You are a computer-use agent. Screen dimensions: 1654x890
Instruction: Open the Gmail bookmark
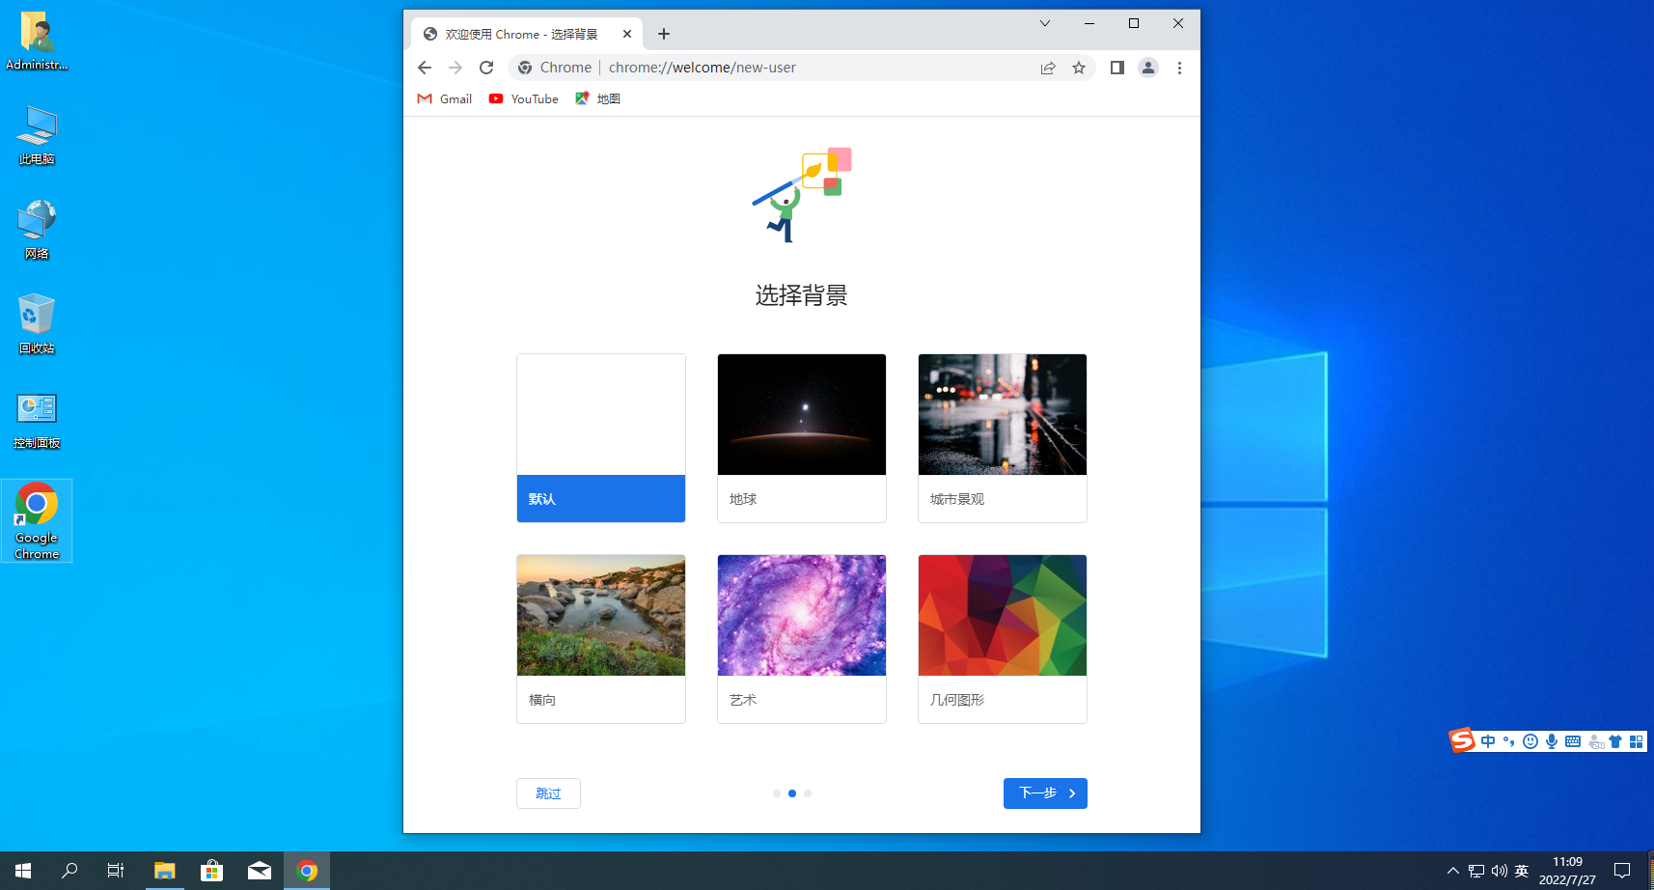[444, 98]
